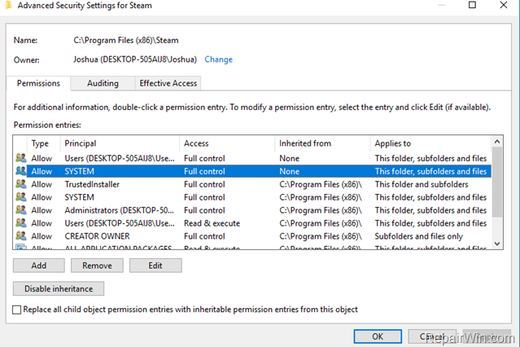Select the Administrators (DESKTOP-50... entry
520x347 pixels.
(x=119, y=210)
